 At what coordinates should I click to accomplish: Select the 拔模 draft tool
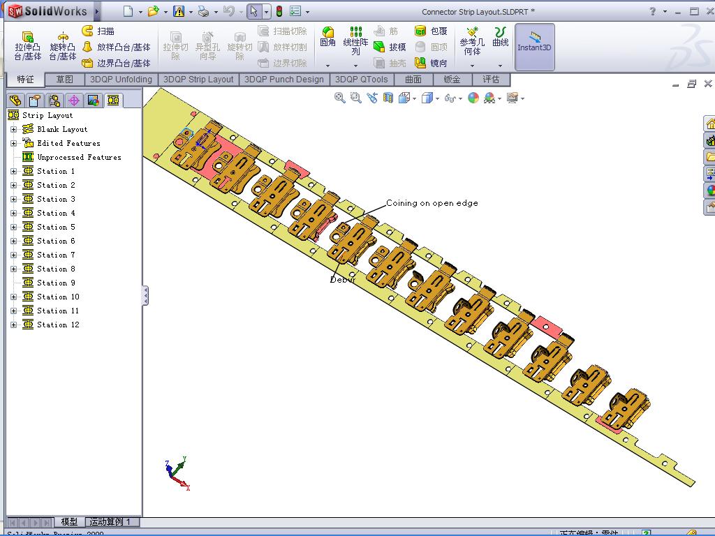(x=390, y=47)
